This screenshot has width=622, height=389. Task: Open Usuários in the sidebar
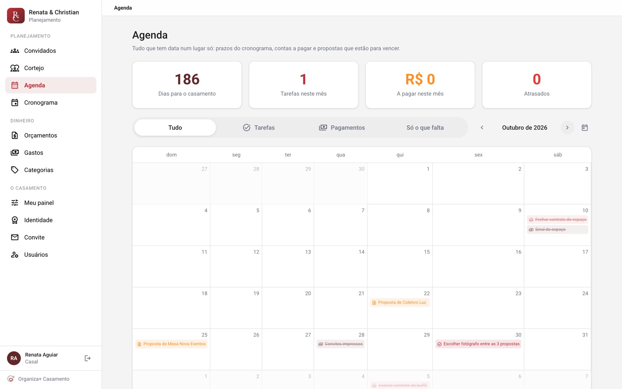click(51, 255)
